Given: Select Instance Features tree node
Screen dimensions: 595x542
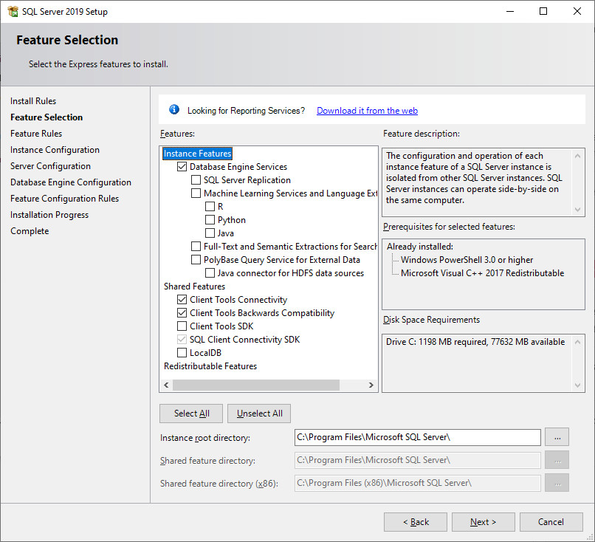Looking at the screenshot, I should [x=197, y=154].
